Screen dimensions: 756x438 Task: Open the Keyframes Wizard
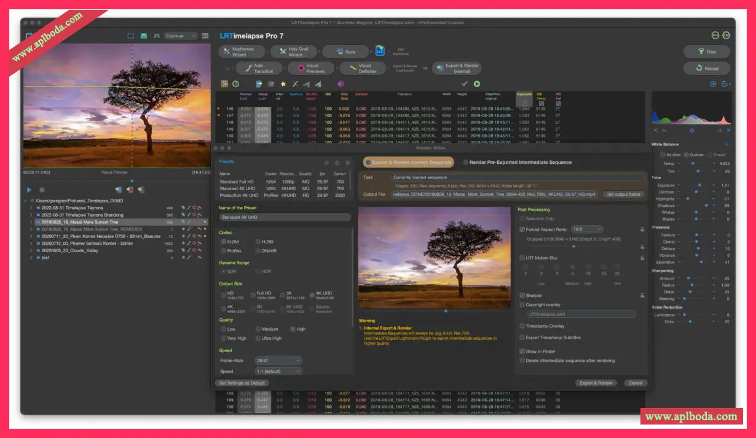(x=243, y=52)
